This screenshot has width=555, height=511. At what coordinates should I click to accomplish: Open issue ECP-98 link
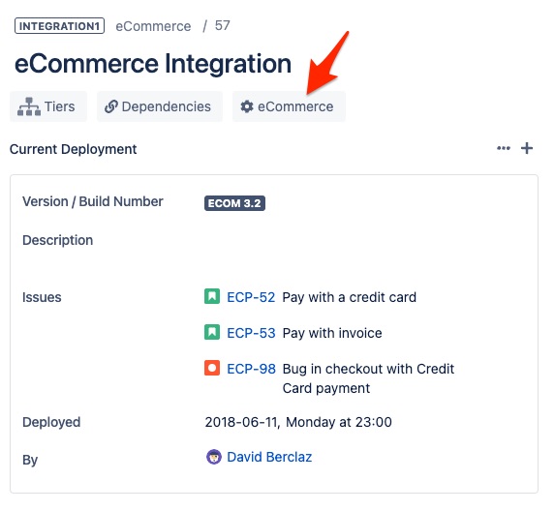(251, 369)
